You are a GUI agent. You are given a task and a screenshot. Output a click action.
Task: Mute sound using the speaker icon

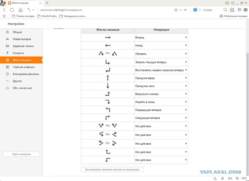[230, 178]
